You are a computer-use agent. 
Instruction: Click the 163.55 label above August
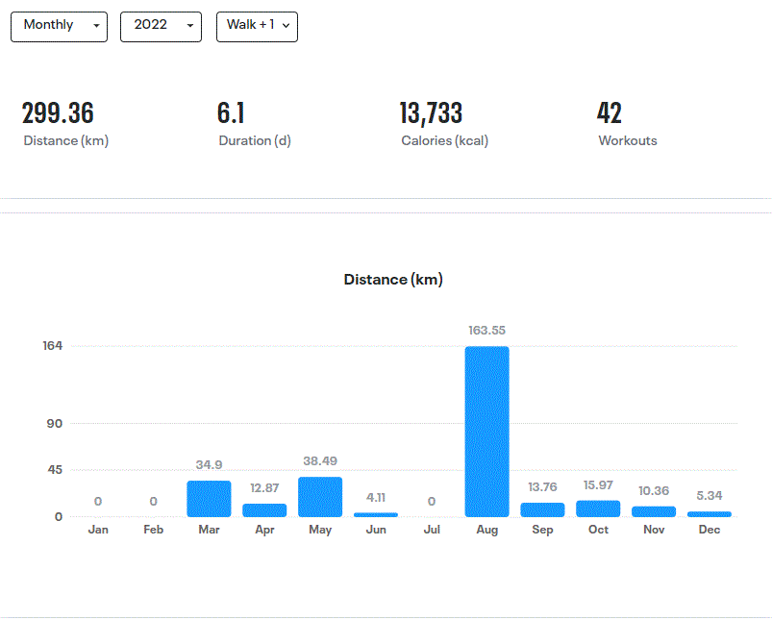tap(486, 331)
